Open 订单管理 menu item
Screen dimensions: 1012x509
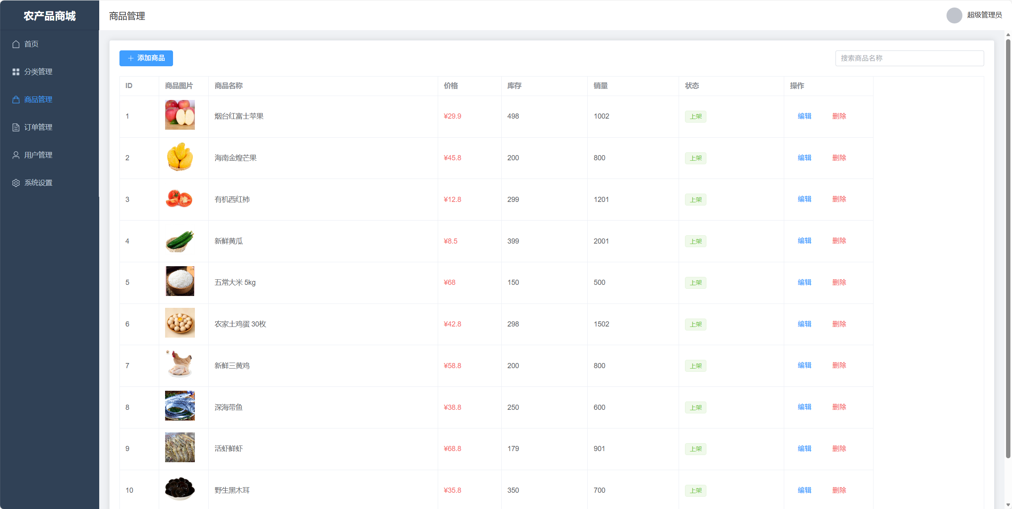(x=38, y=127)
